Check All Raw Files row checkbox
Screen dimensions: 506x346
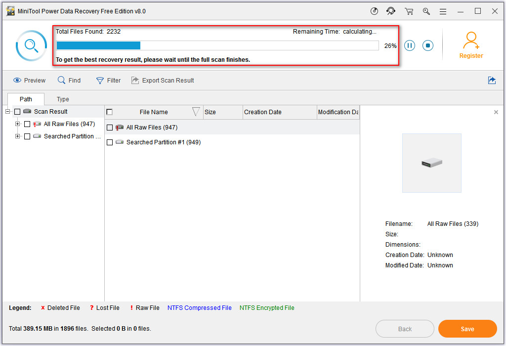tap(110, 128)
